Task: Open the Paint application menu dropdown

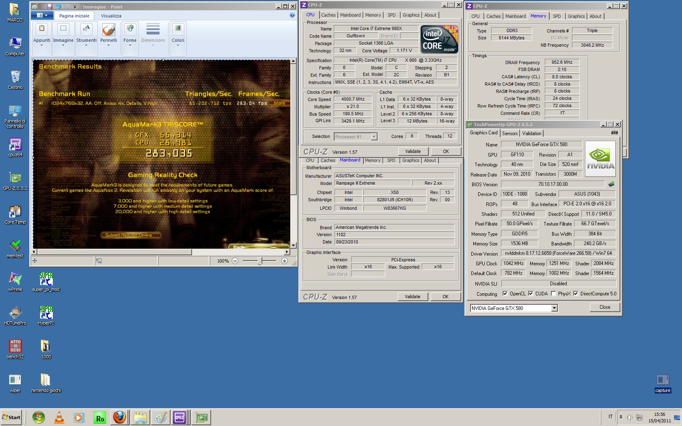Action: (42, 15)
